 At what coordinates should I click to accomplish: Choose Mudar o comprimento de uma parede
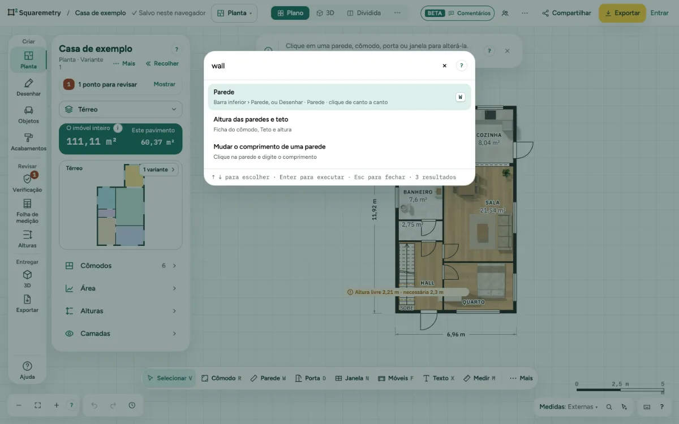coord(339,152)
